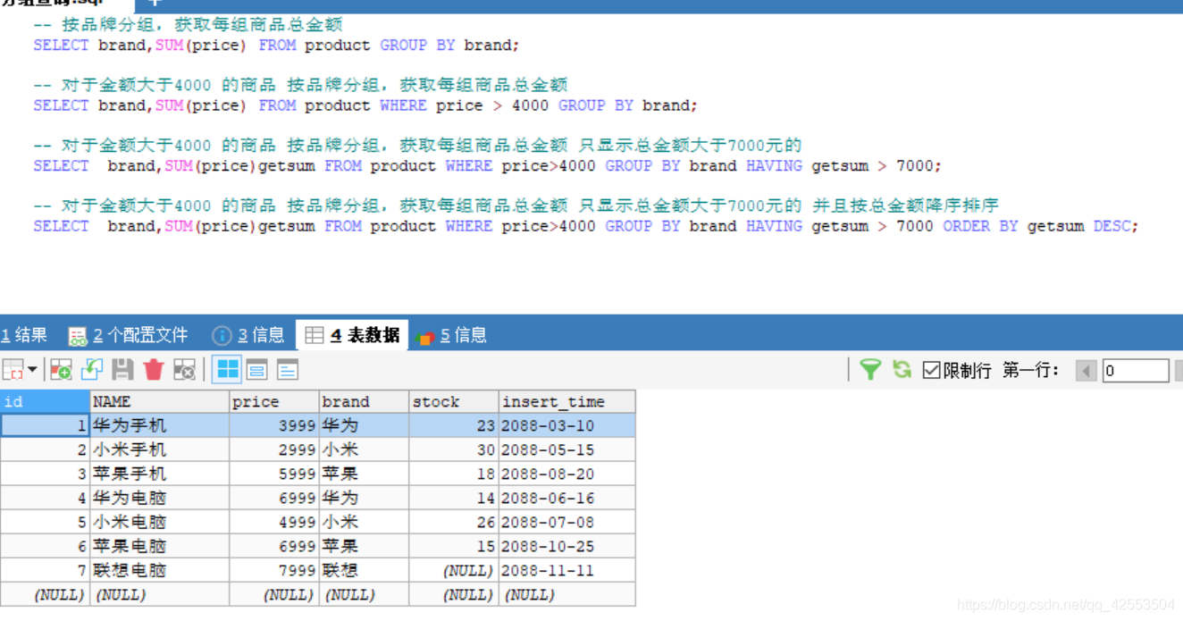Click the id cell 7
The width and height of the screenshot is (1183, 621).
point(45,571)
